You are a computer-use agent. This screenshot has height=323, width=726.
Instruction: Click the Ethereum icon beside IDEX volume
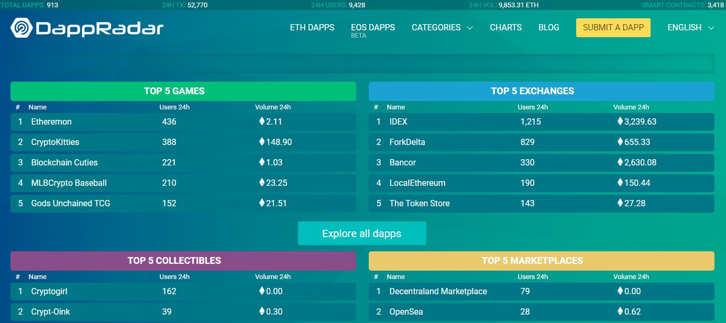pyautogui.click(x=620, y=121)
